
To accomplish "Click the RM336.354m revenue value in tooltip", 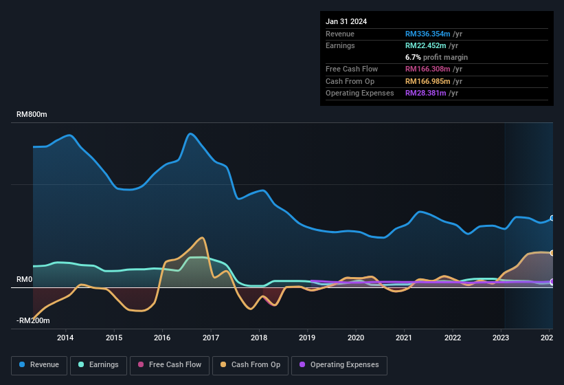I will point(427,34).
